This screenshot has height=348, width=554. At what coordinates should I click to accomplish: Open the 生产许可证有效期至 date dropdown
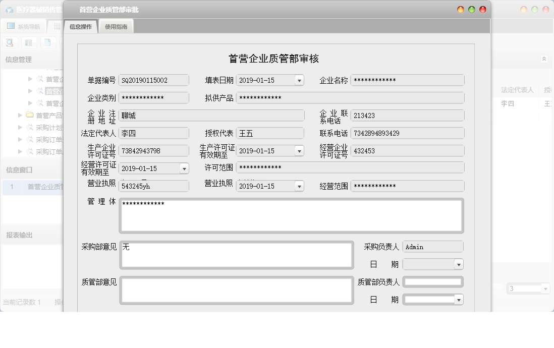coord(299,150)
